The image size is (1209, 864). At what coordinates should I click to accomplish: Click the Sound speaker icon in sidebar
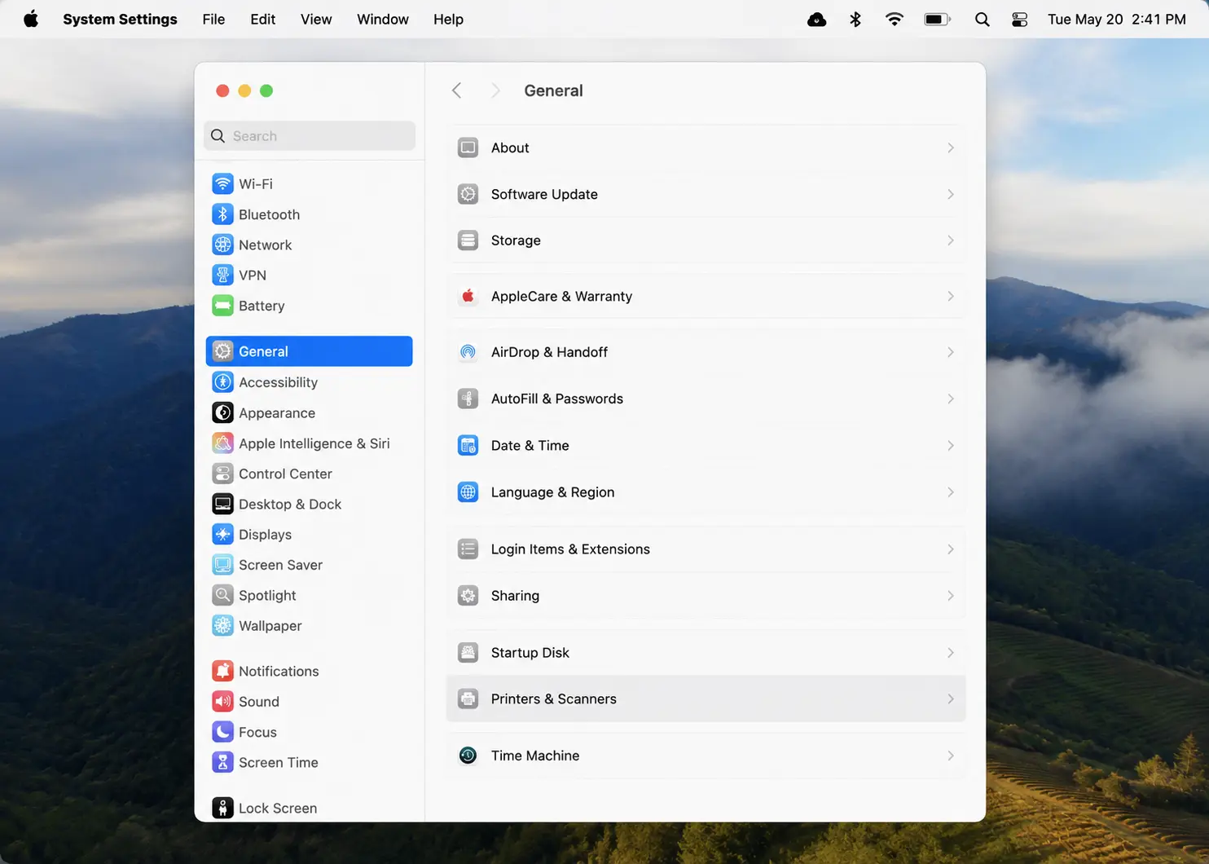[x=222, y=702]
